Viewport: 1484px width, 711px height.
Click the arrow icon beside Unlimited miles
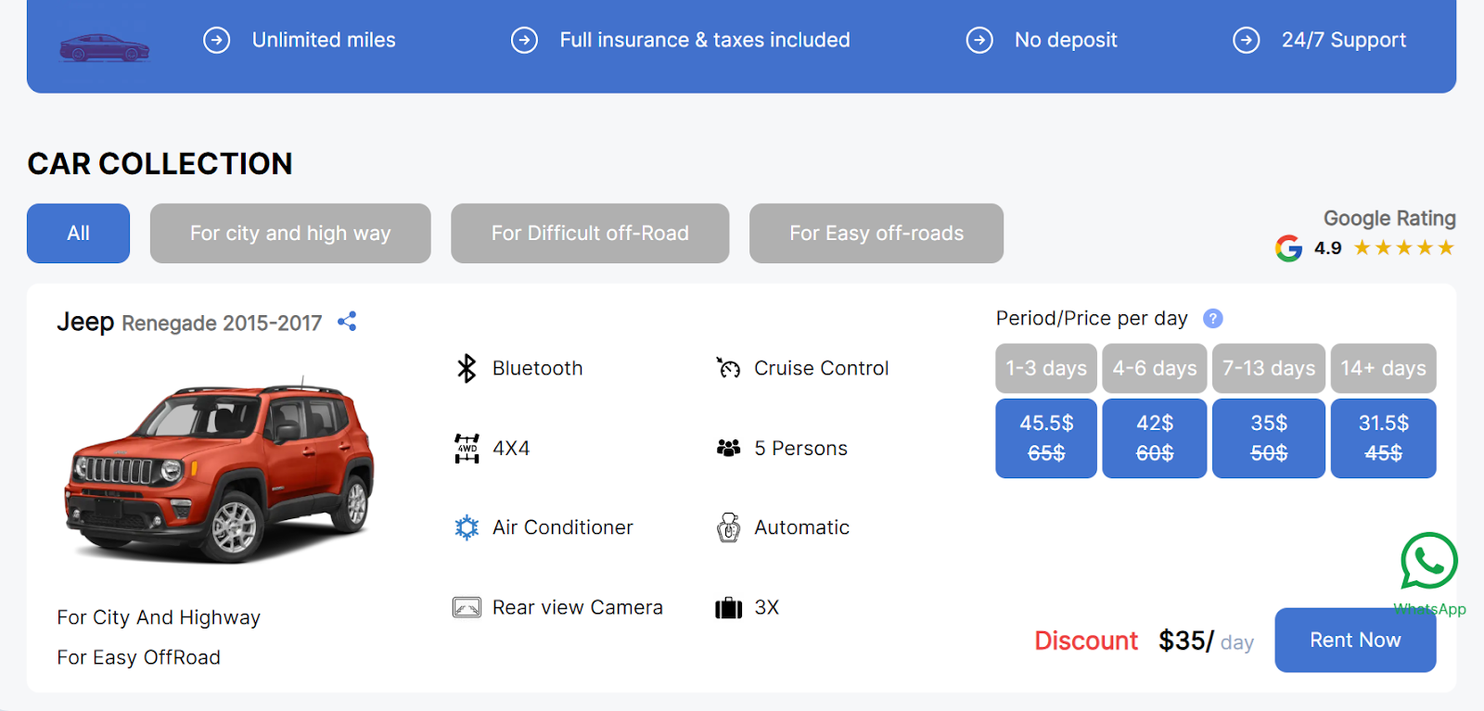[217, 40]
